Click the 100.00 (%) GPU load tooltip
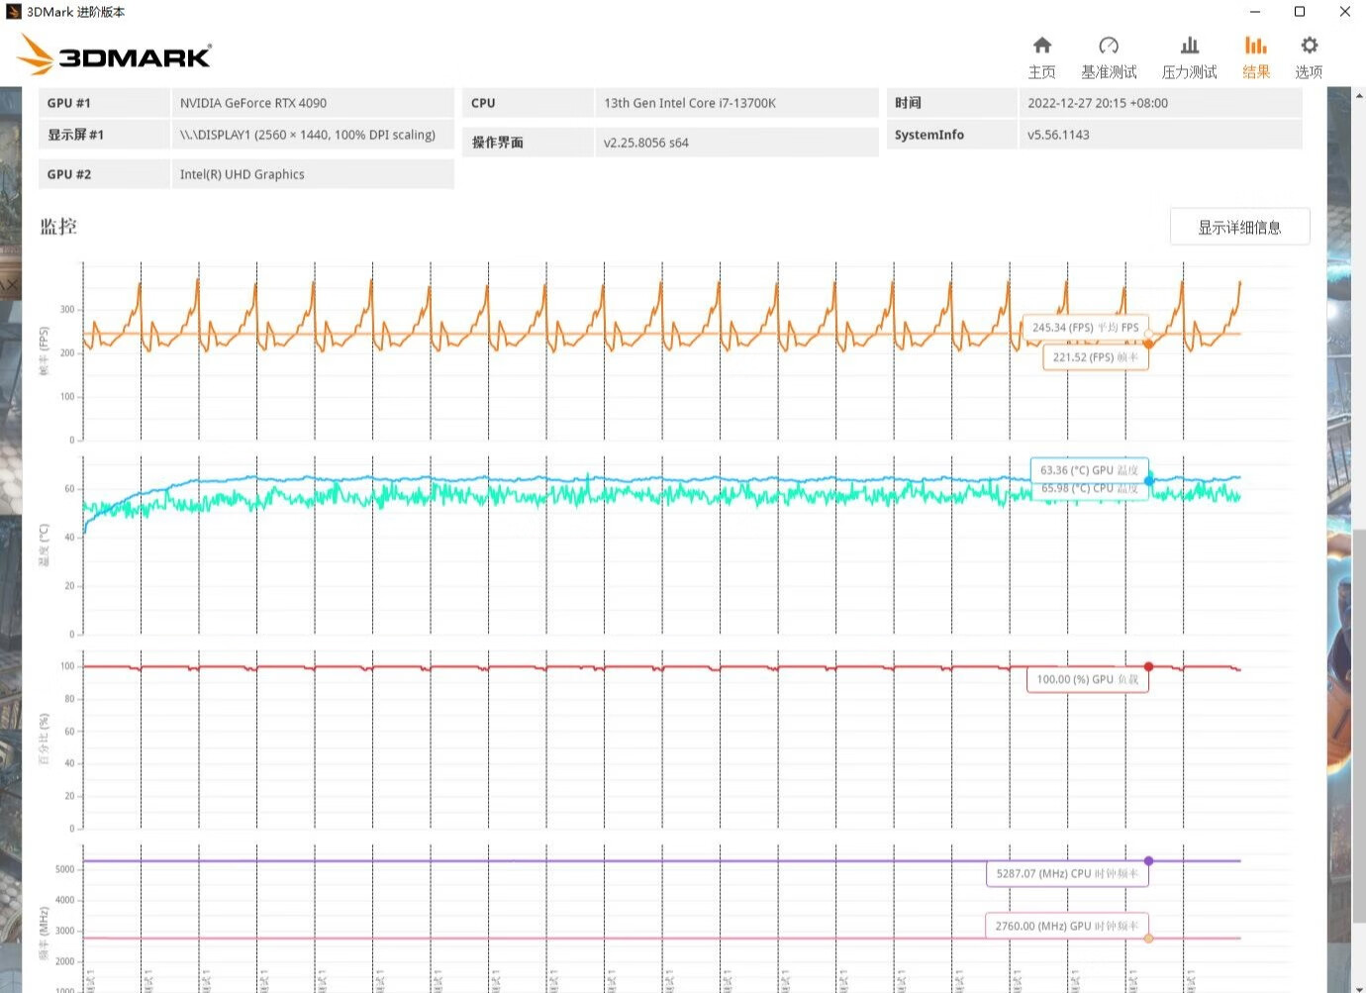1366x993 pixels. click(x=1087, y=679)
